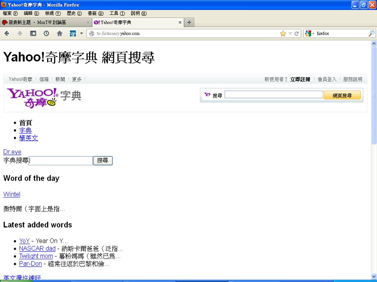The height and width of the screenshot is (282, 377).
Task: Open the Par-Don link
Action: tap(31, 264)
